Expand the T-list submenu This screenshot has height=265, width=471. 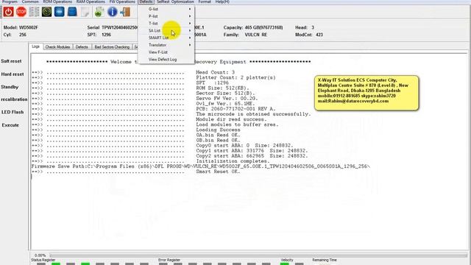(166, 24)
